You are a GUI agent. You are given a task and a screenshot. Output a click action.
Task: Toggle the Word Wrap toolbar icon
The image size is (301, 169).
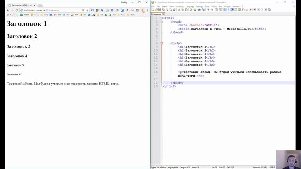[225, 9]
